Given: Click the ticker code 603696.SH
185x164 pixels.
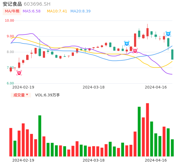Looking at the screenshot, I should (37, 4).
